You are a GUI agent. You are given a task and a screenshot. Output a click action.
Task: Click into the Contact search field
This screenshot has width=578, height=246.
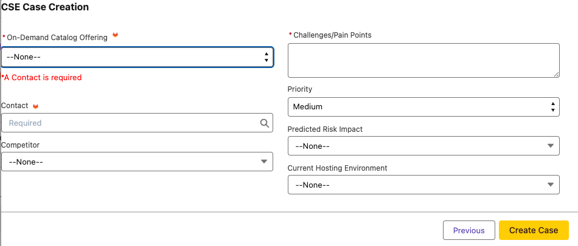coord(137,123)
